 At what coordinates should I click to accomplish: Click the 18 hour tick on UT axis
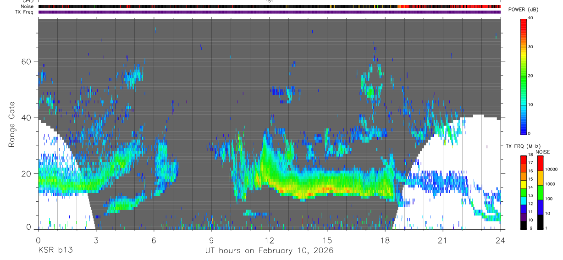pyautogui.click(x=385, y=240)
